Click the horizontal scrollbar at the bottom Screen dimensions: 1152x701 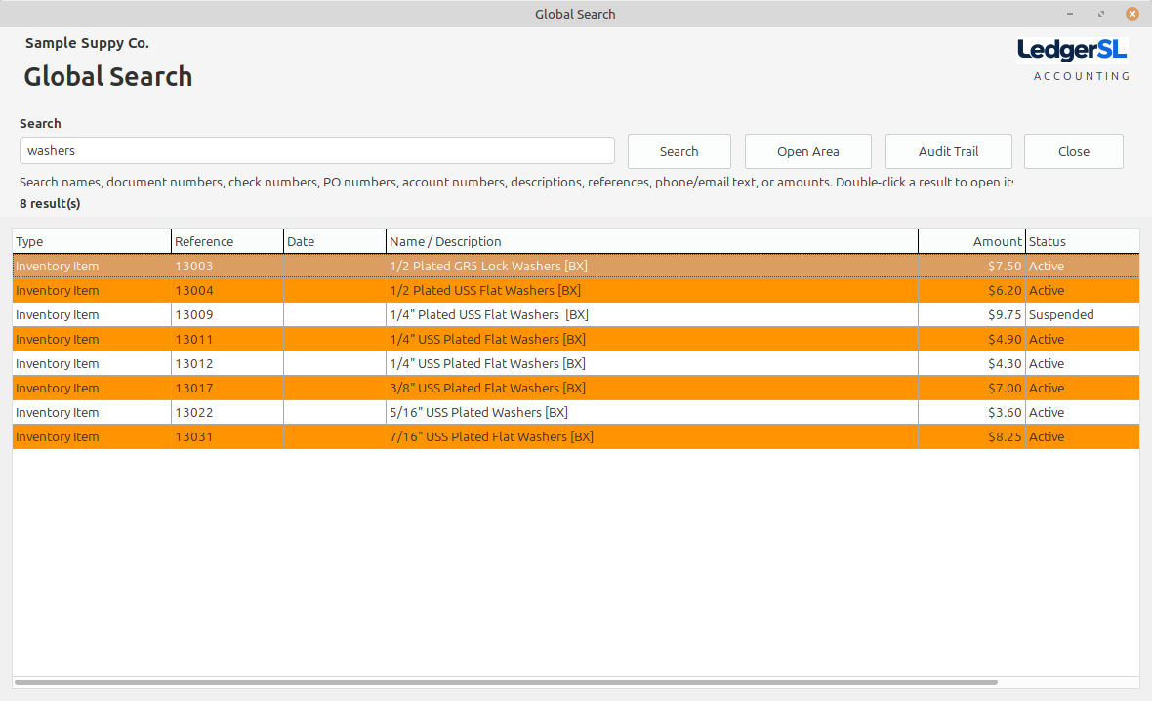coord(506,681)
